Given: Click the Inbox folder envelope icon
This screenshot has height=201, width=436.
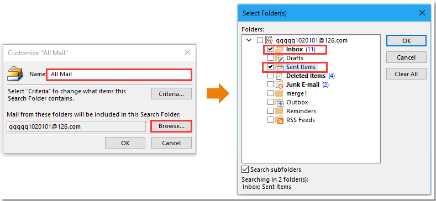Looking at the screenshot, I should pos(279,50).
